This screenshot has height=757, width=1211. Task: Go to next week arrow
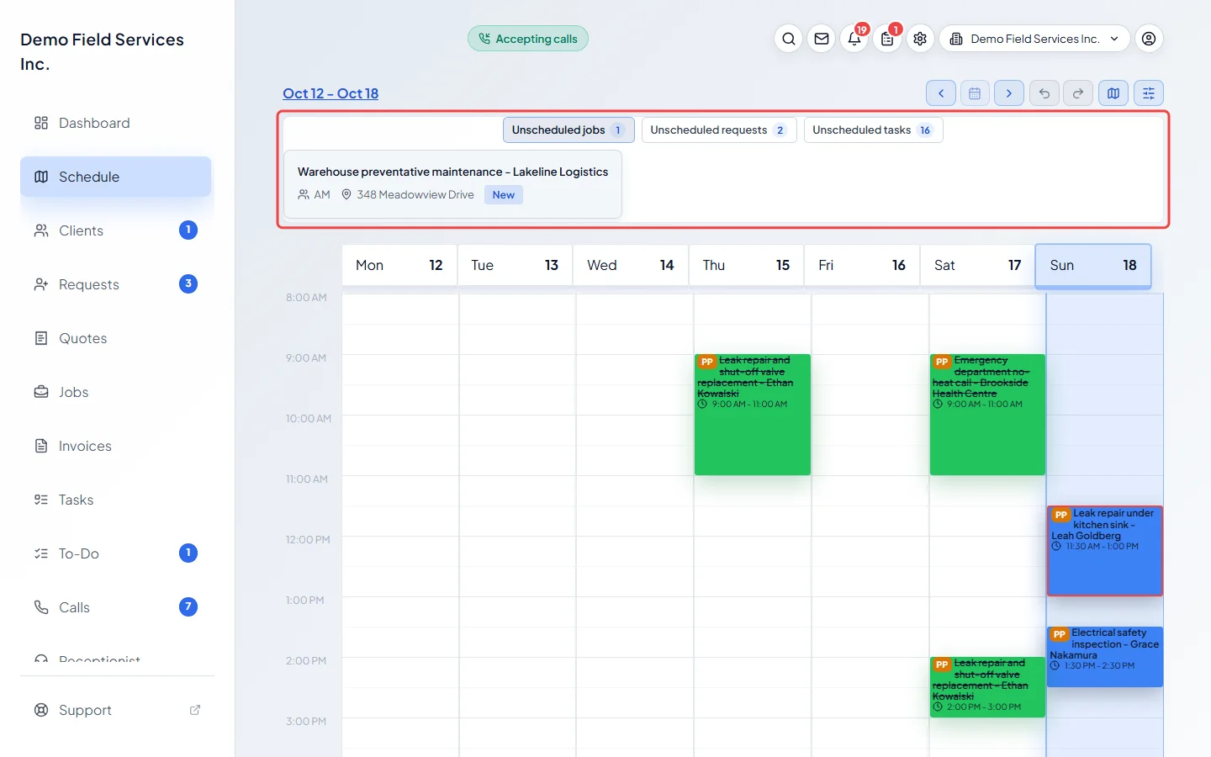(1009, 93)
